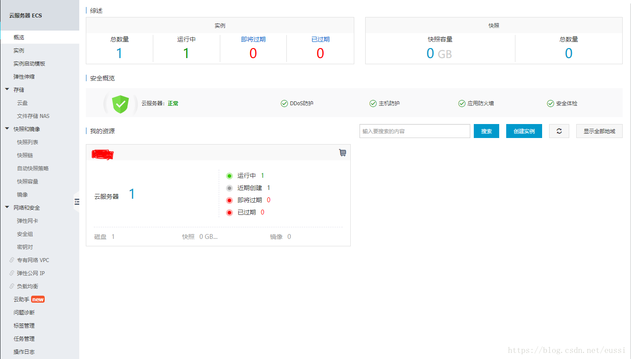Screen dimensions: 631x359
Task: Click the refresh icon button
Action: (x=559, y=131)
